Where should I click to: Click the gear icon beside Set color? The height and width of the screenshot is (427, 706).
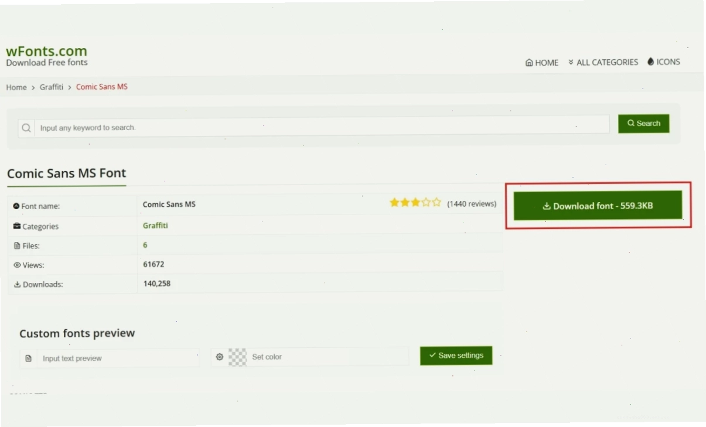coord(220,357)
